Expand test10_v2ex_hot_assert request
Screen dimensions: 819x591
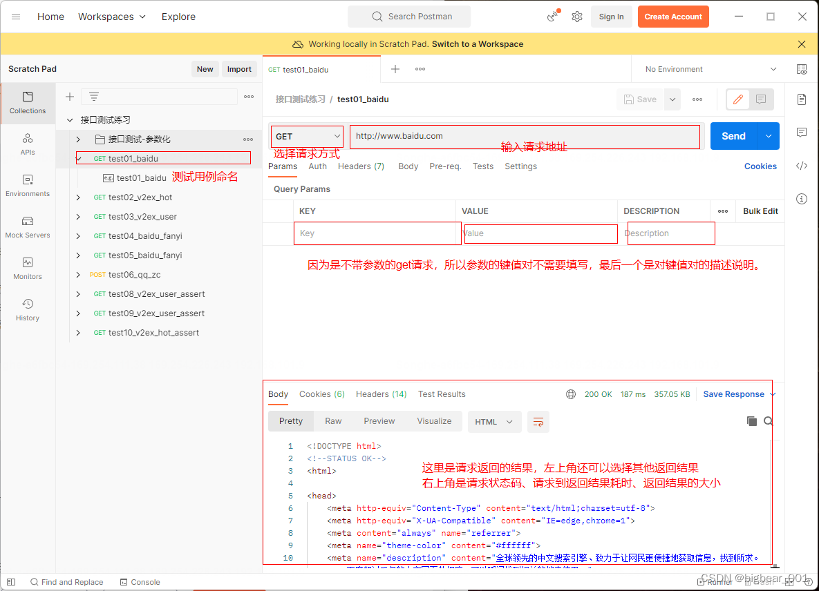point(78,333)
